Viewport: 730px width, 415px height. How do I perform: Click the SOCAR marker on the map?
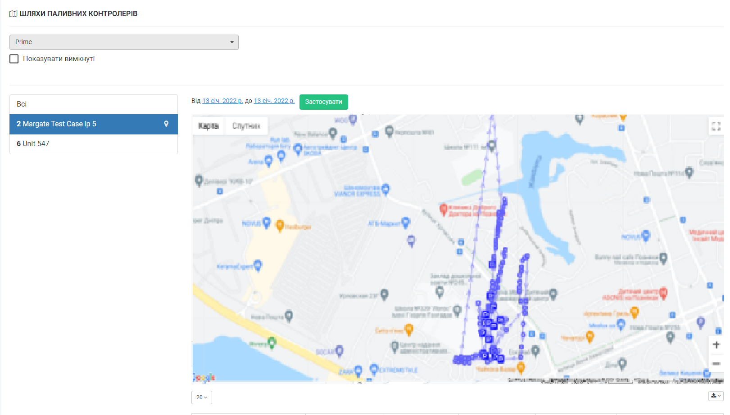339,351
